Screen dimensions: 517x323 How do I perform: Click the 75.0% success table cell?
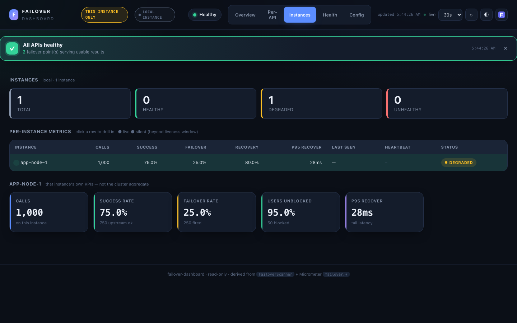[151, 163]
